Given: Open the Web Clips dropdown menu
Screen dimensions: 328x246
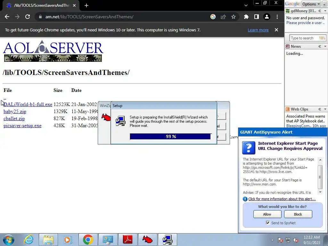Looking at the screenshot, I should (325, 109).
